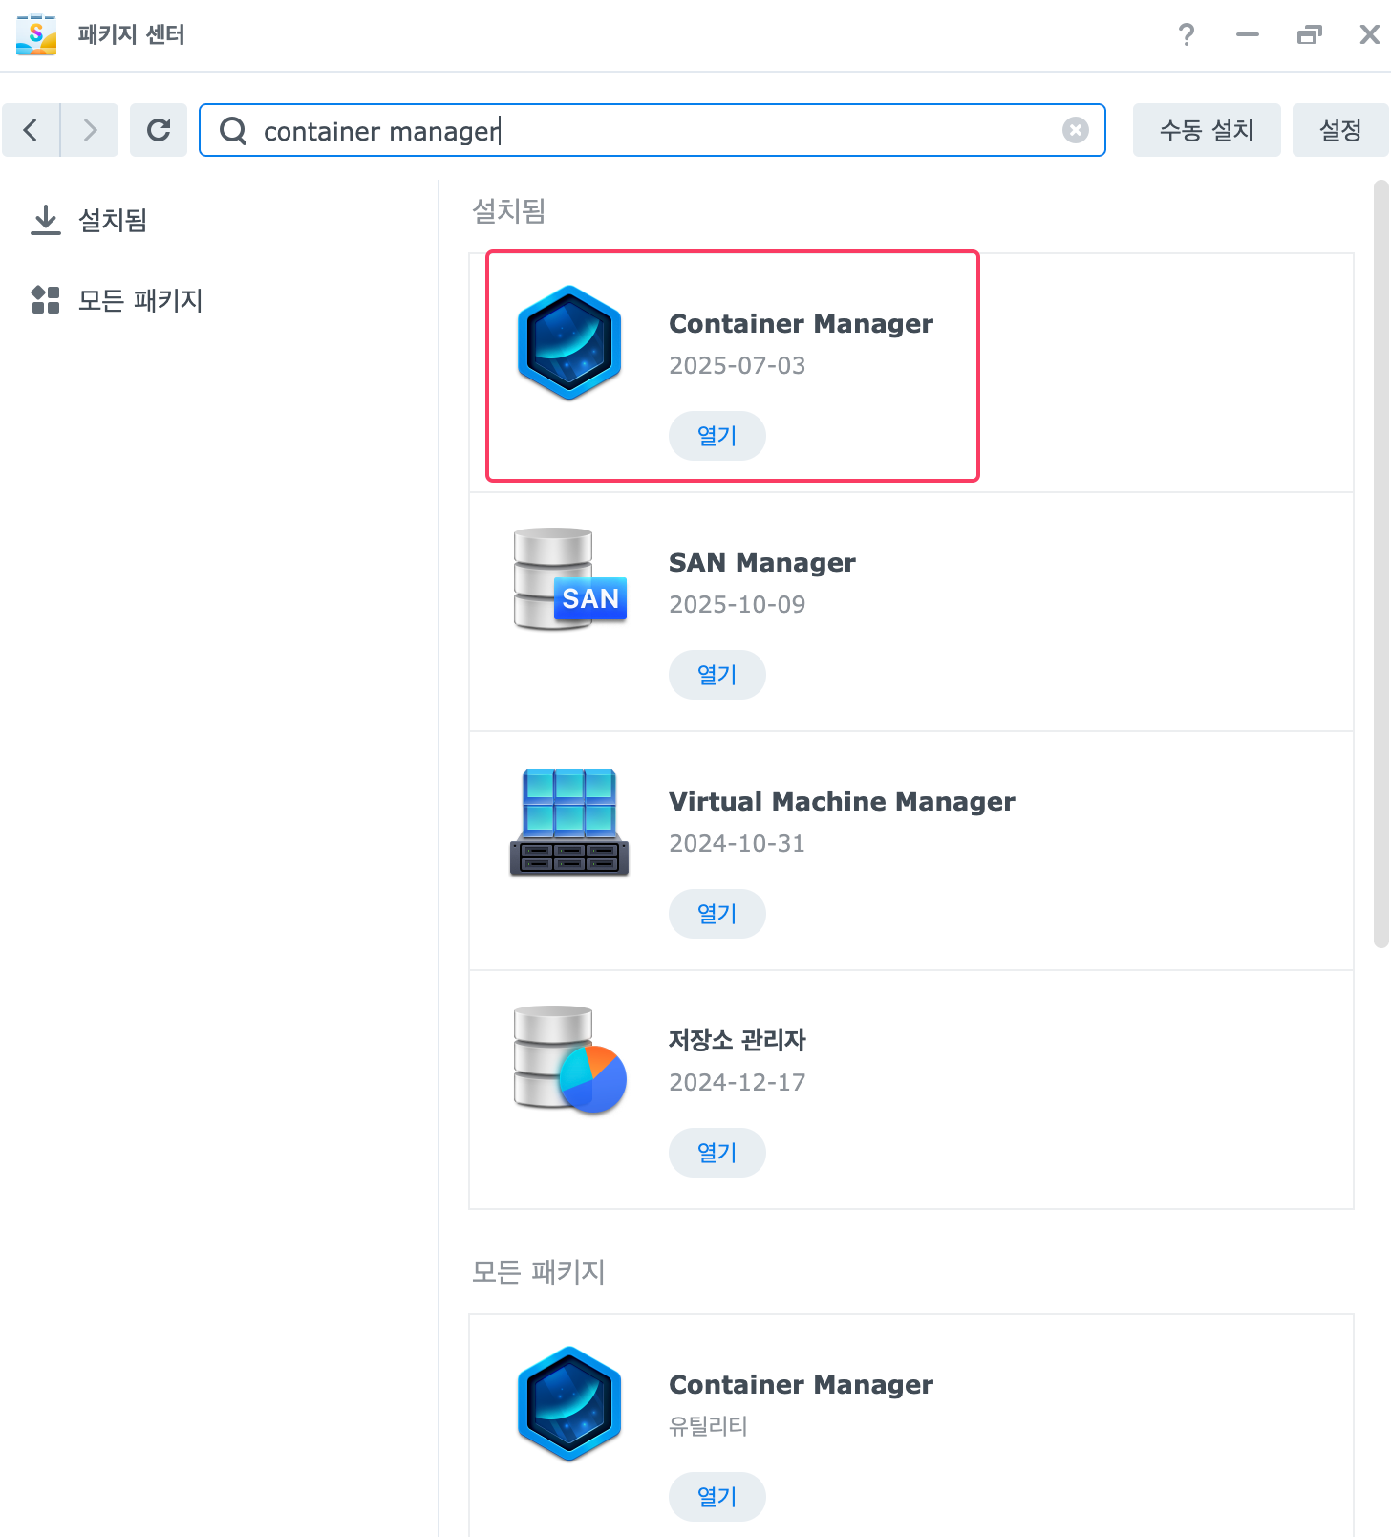Open the 설정 button
The width and height of the screenshot is (1391, 1537).
click(1340, 130)
